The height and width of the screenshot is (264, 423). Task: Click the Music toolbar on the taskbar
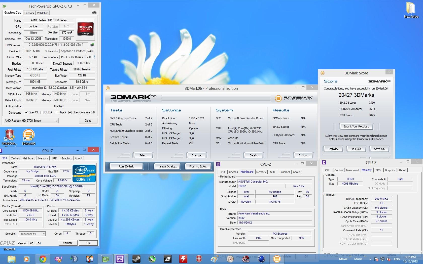coord(358,259)
